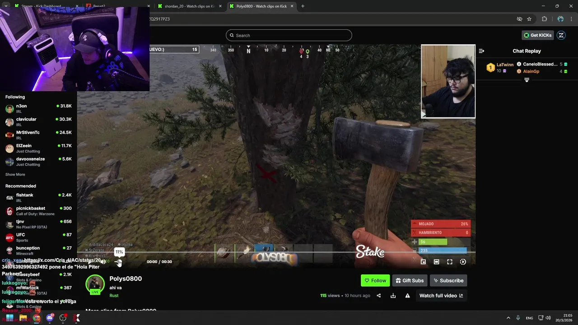Open a new browser tab
This screenshot has height=325, width=578.
[303, 6]
